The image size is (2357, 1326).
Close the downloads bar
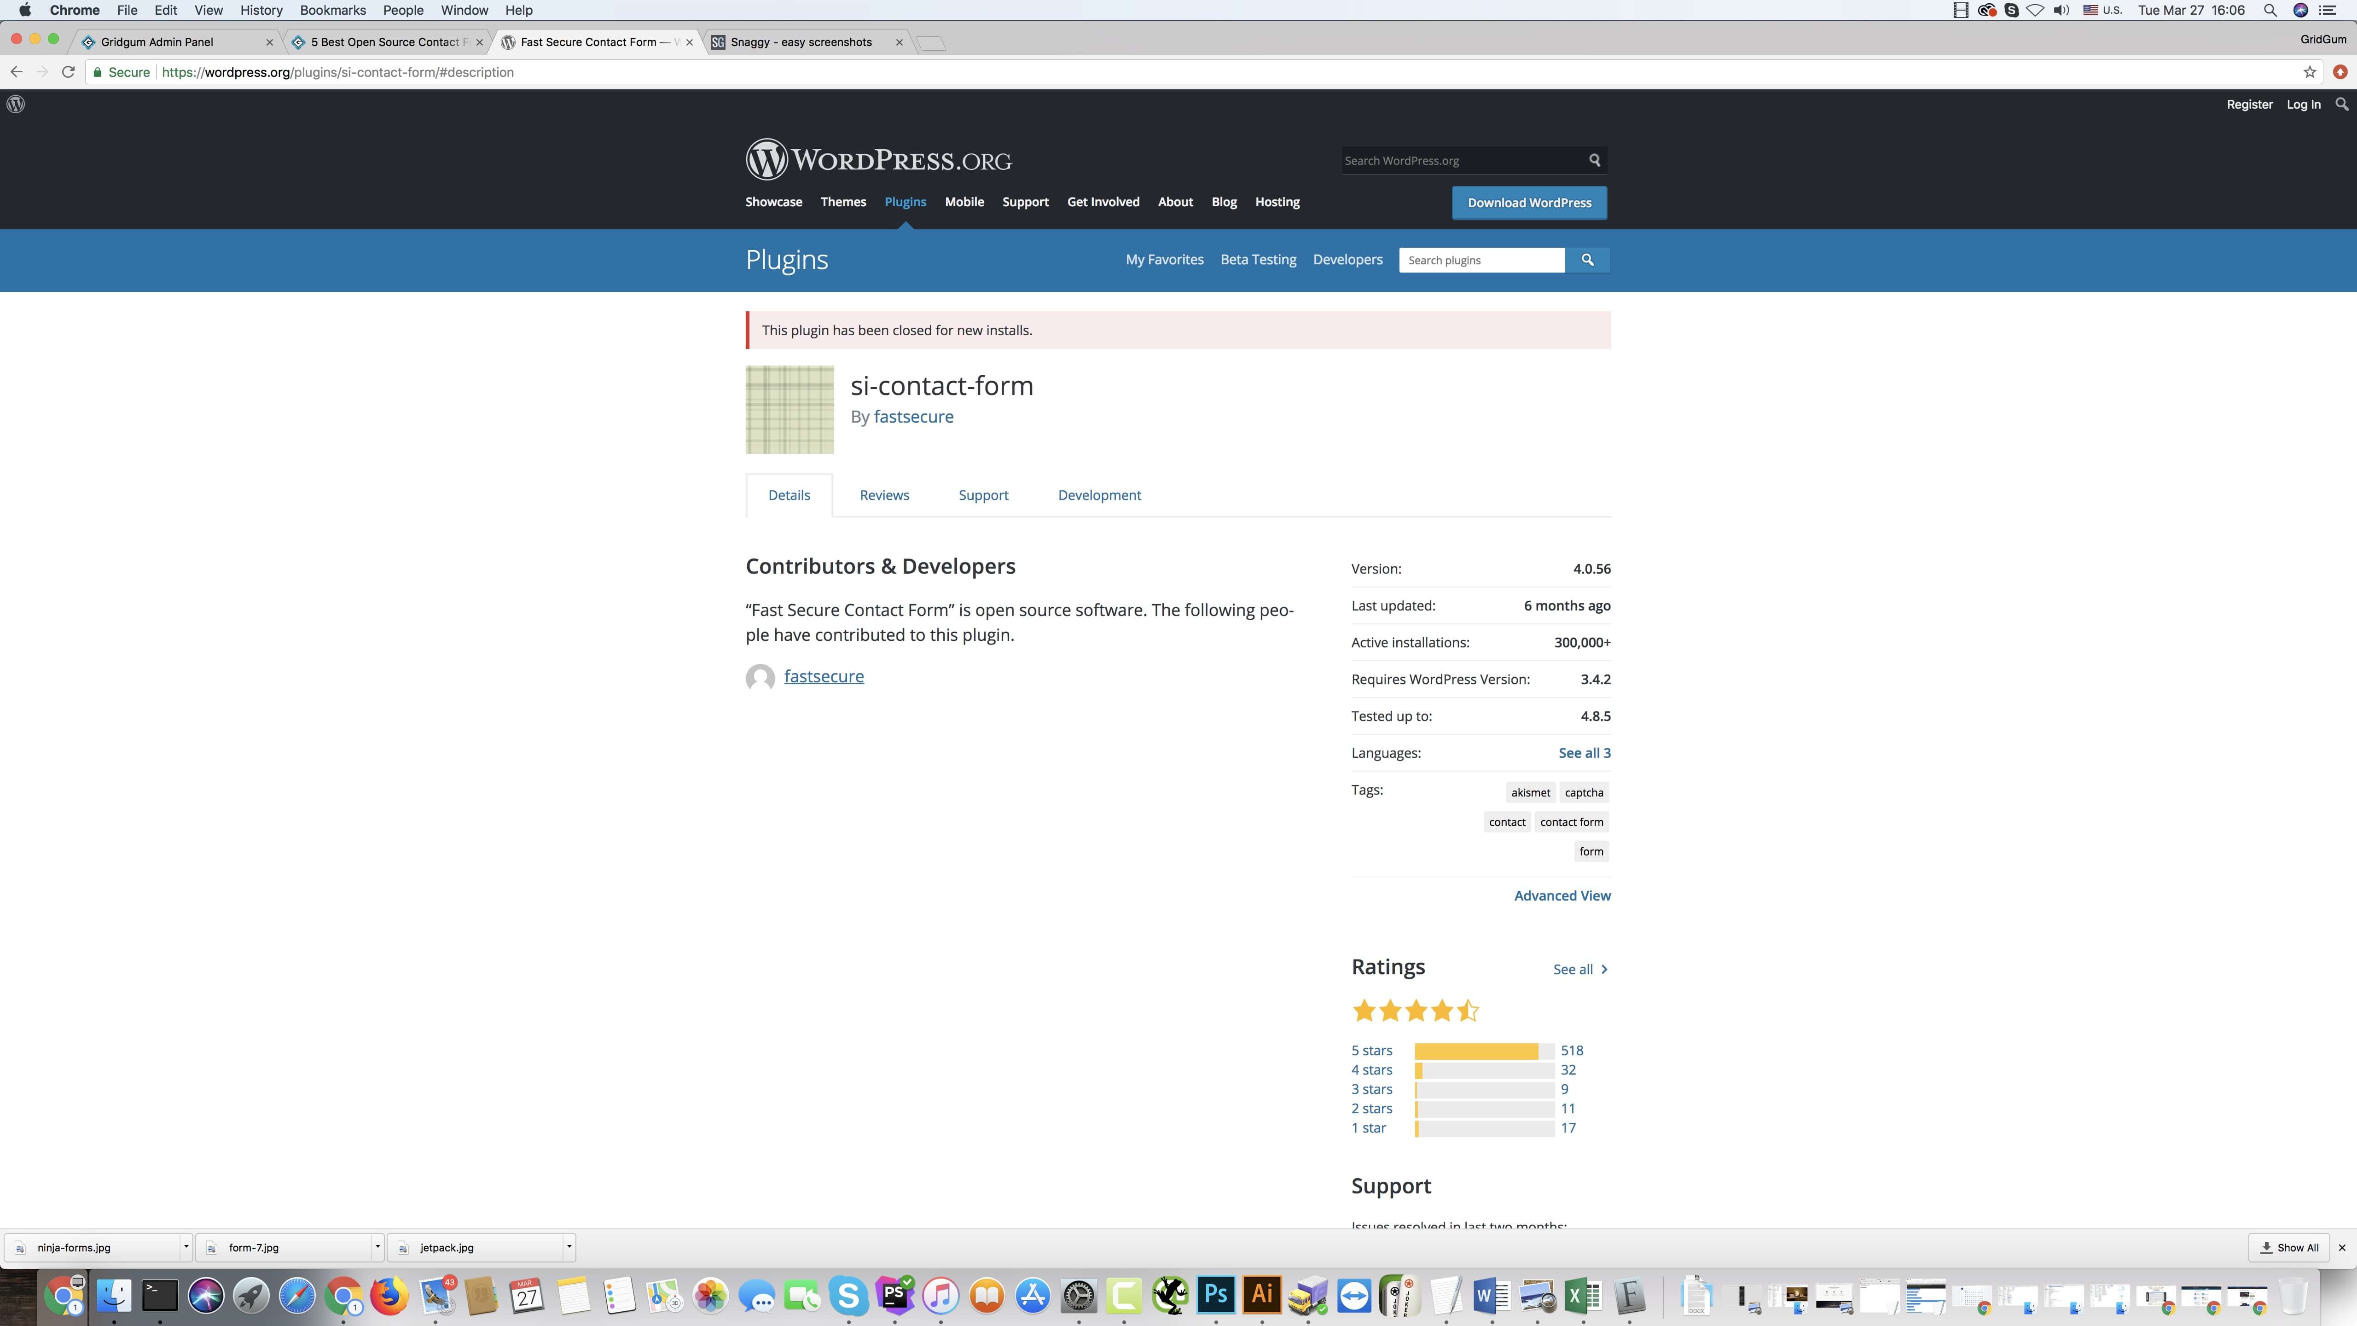[x=2341, y=1247]
